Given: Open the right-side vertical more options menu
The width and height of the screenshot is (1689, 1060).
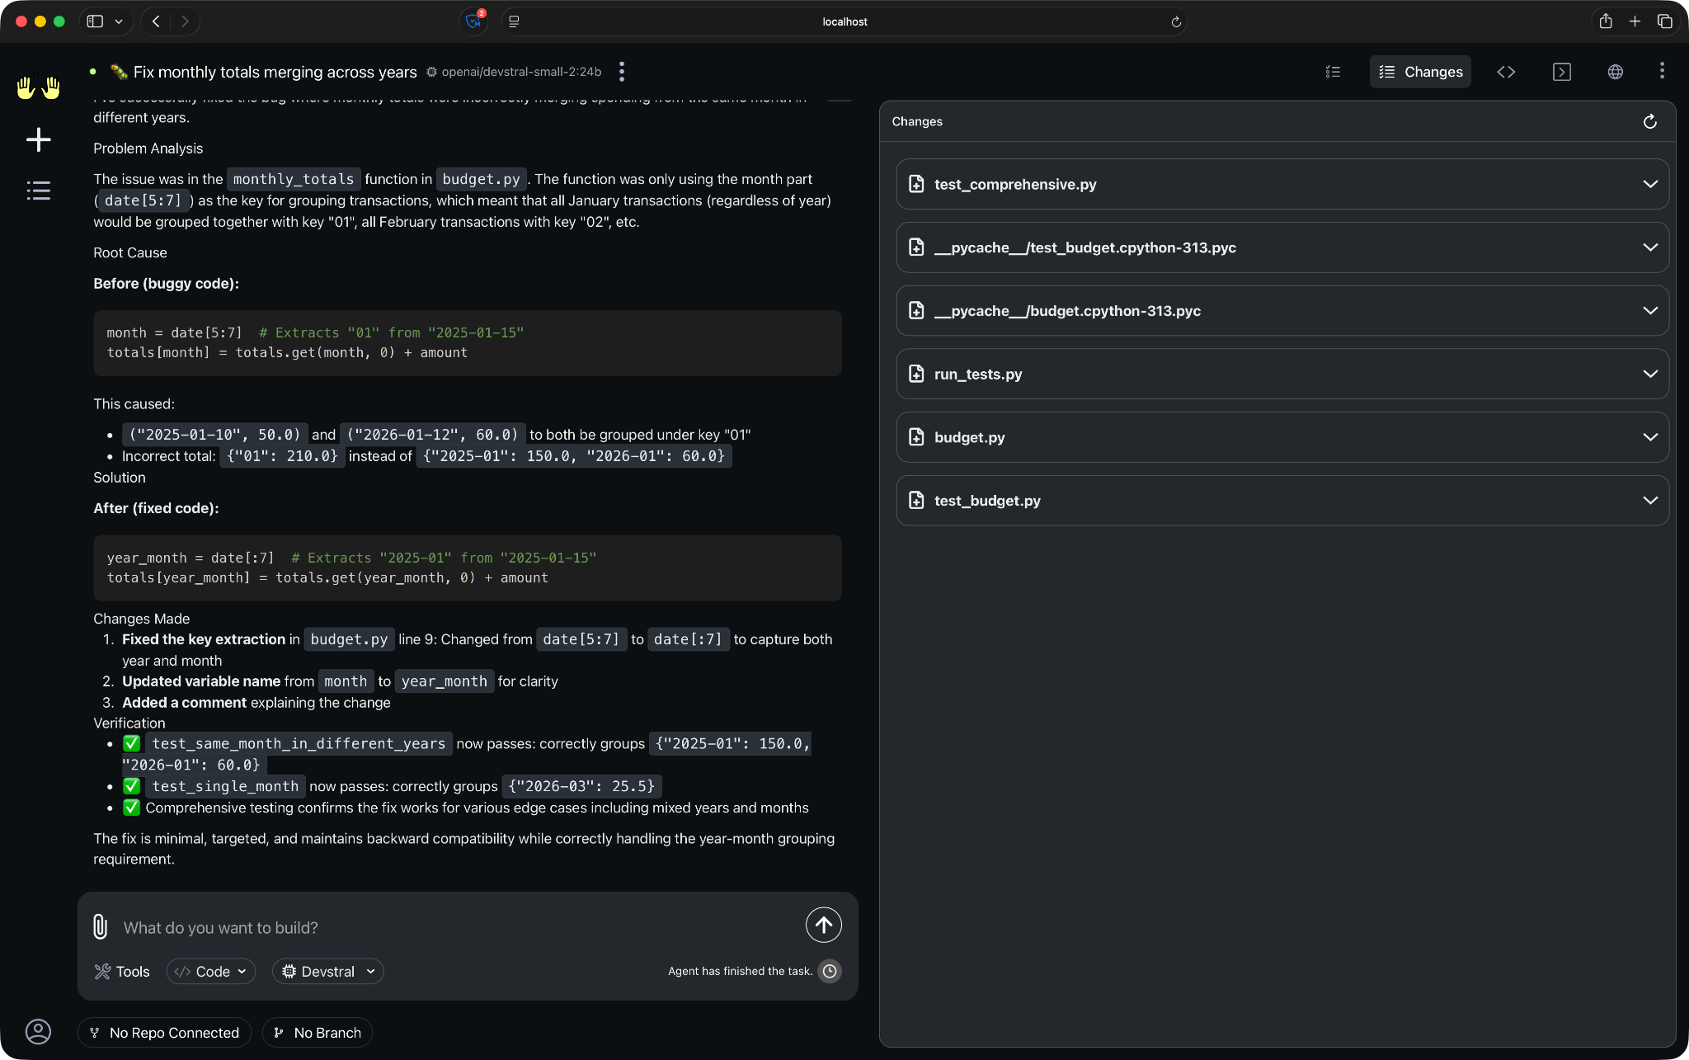Looking at the screenshot, I should (1662, 71).
